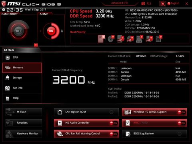Viewport: 192px width, 144px height.
Task: Turn the GAME BOOST knob showing OFF
Action: [x=18, y=31]
